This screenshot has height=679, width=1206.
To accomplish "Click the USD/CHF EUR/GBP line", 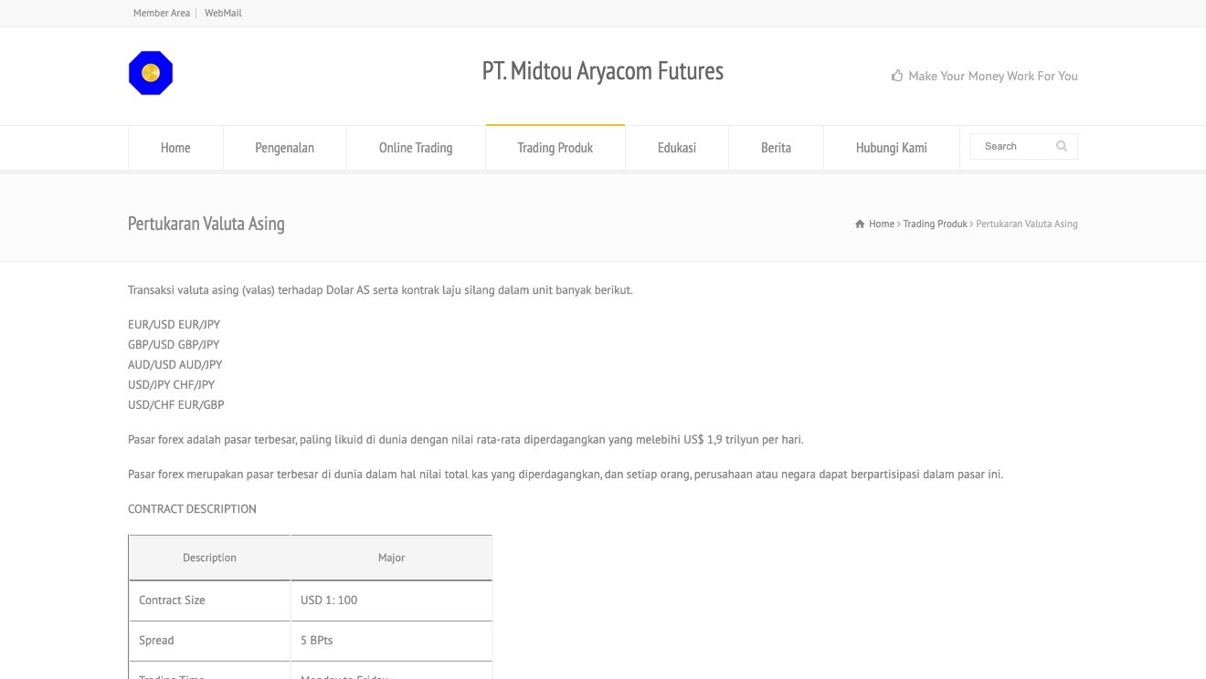I will click(x=175, y=404).
